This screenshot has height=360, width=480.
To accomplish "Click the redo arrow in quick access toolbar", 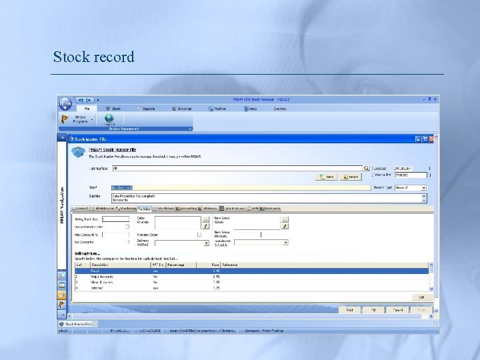I will [x=89, y=100].
